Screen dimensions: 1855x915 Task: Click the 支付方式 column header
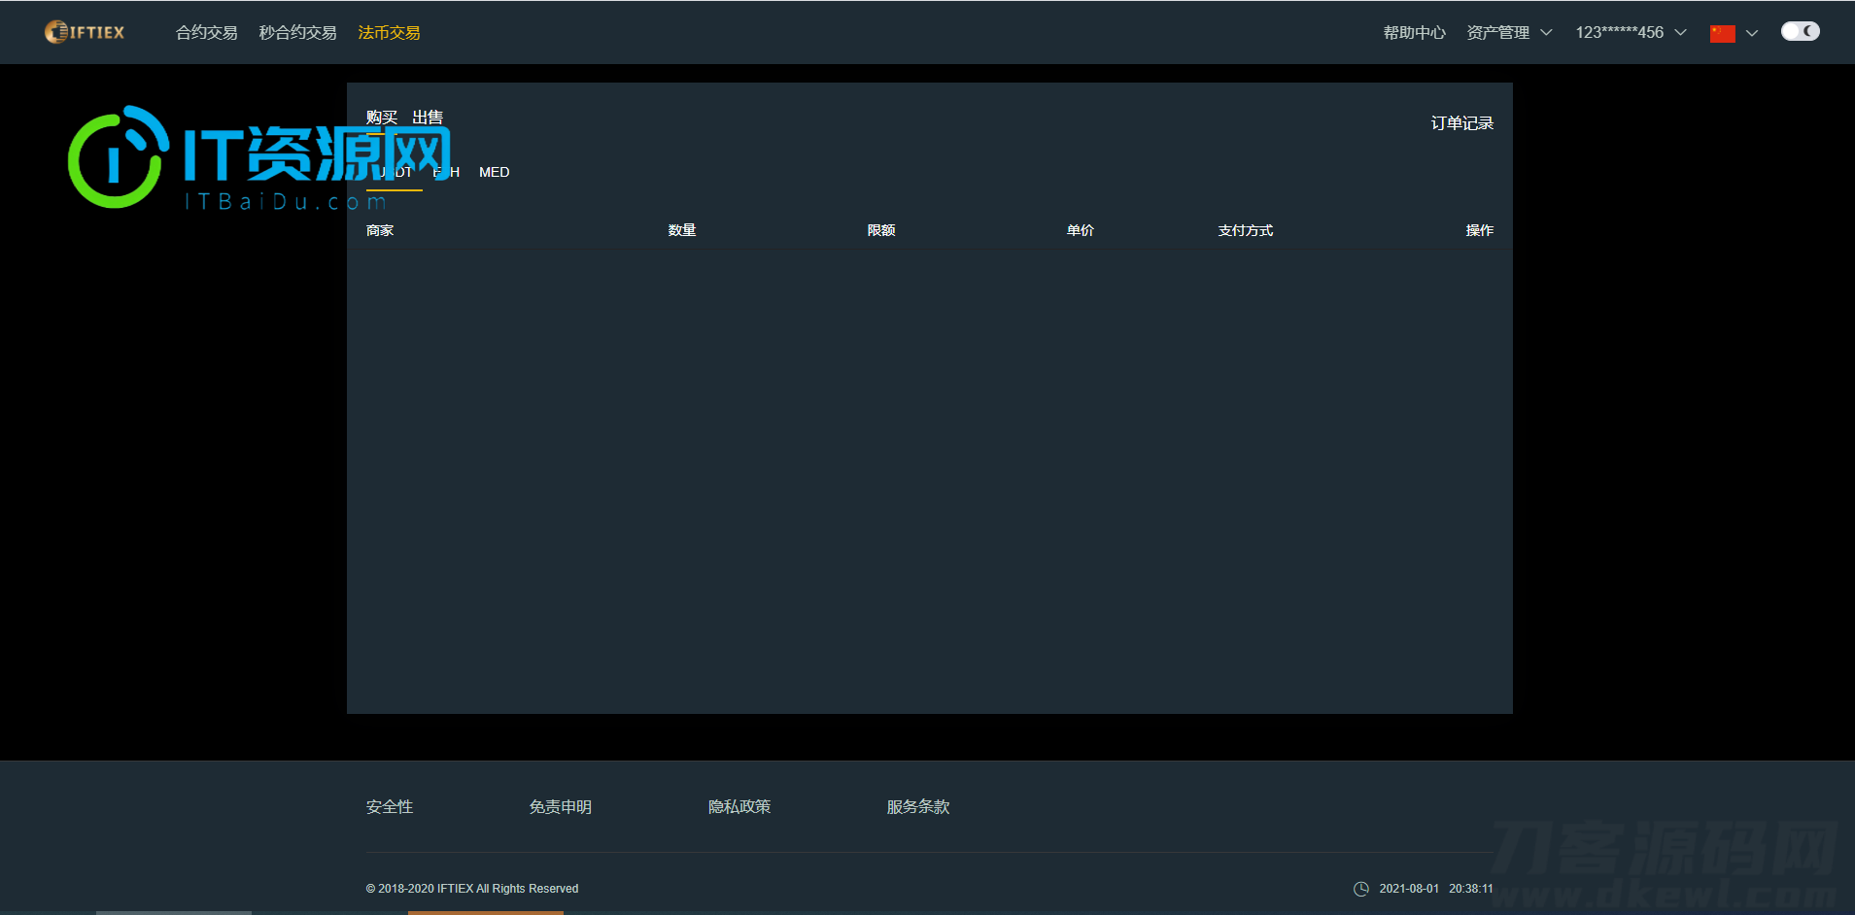1246,230
